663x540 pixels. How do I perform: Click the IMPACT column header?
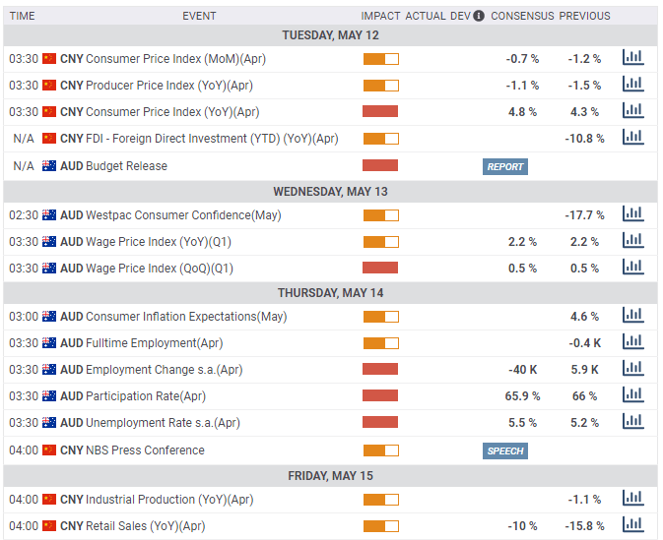380,16
